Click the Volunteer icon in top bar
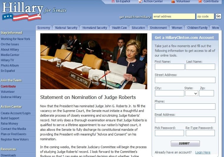Viewport: 224px width, 157px height. click(x=173, y=1)
